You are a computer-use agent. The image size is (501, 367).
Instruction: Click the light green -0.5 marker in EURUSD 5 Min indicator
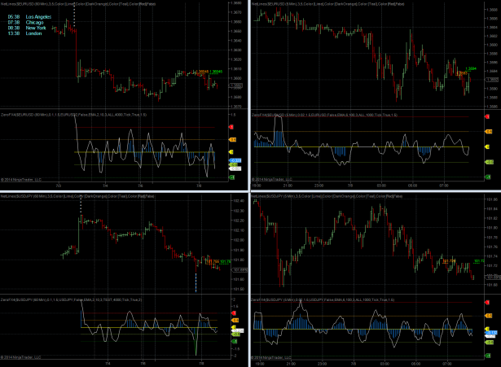click(489, 162)
